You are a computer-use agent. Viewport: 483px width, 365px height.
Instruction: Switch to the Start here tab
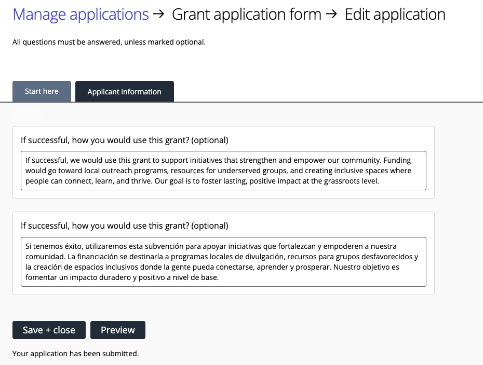(x=42, y=91)
